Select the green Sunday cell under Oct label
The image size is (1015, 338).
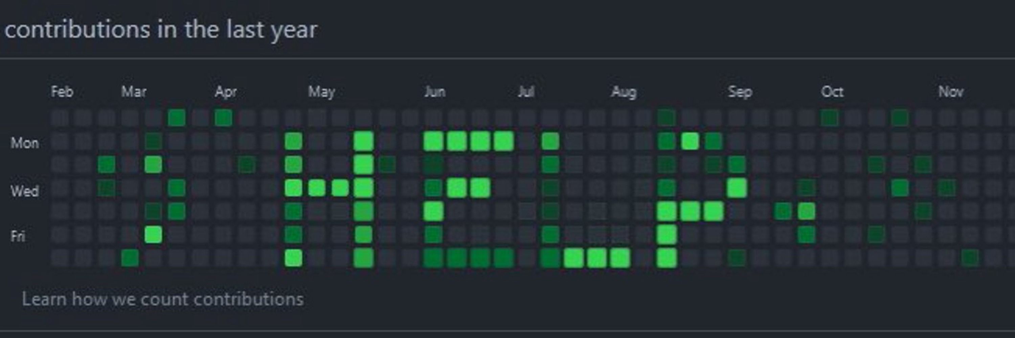point(830,118)
